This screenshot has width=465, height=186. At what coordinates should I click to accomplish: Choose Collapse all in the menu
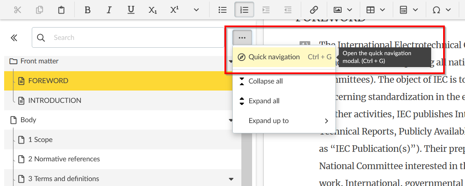(x=266, y=81)
